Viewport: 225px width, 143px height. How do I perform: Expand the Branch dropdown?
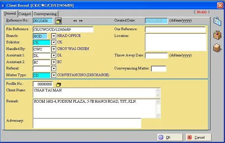click(x=54, y=36)
